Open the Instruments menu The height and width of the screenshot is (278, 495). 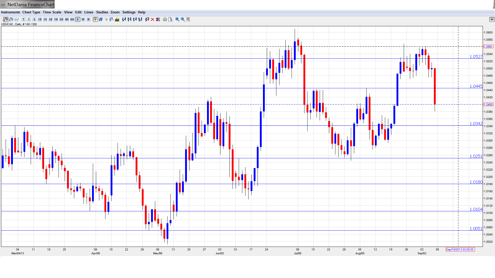pos(10,12)
